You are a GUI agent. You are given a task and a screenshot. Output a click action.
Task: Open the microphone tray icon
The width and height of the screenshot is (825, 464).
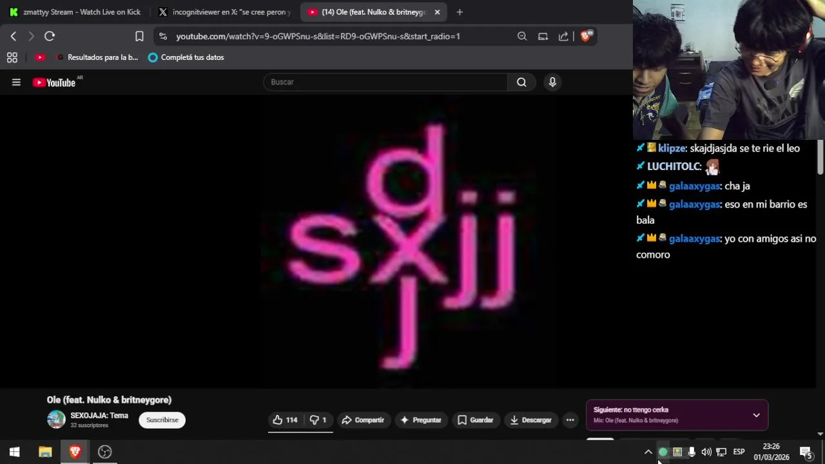tap(692, 452)
